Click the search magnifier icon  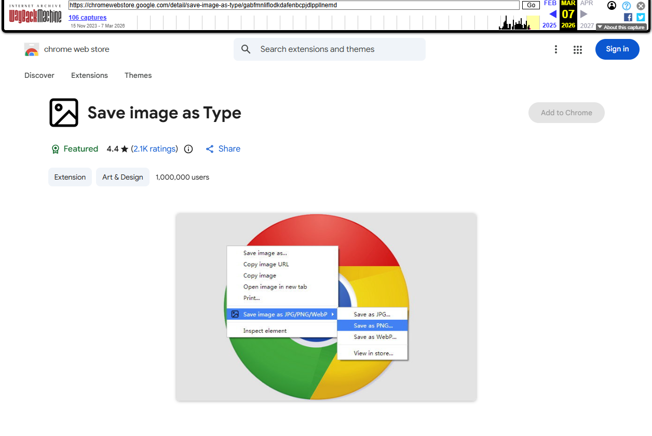pos(246,49)
